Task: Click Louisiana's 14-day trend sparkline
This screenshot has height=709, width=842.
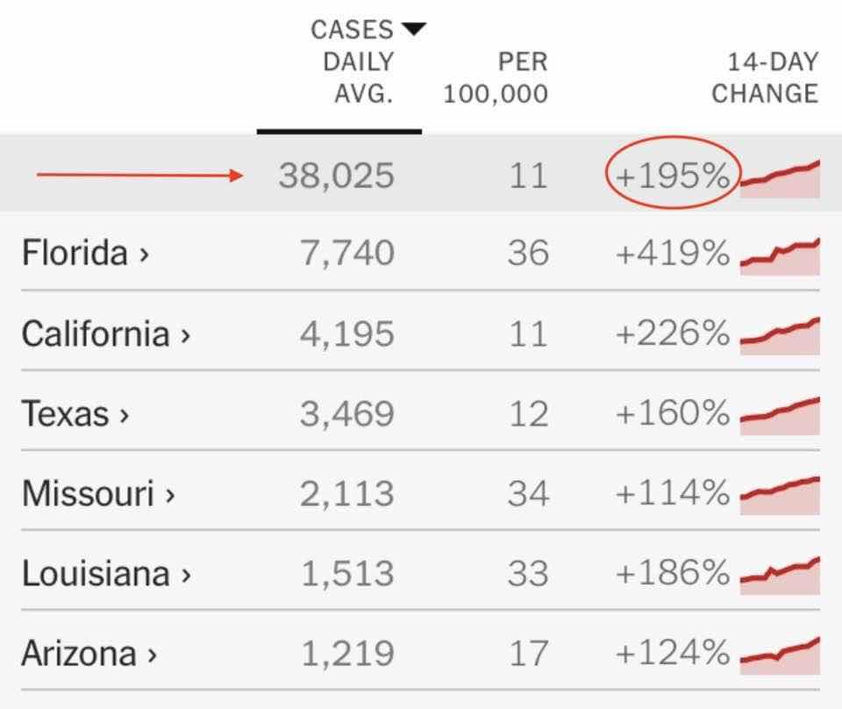Action: [781, 576]
